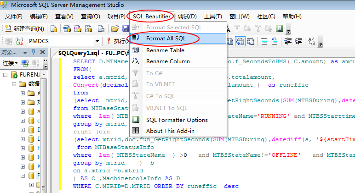Open the 帮助(H) menu

point(292,17)
